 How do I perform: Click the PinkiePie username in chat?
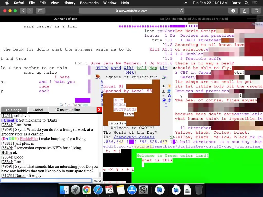tap(29, 139)
